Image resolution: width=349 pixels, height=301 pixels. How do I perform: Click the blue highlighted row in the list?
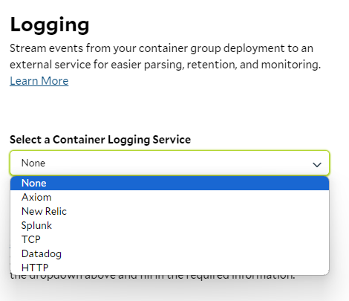pyautogui.click(x=169, y=184)
